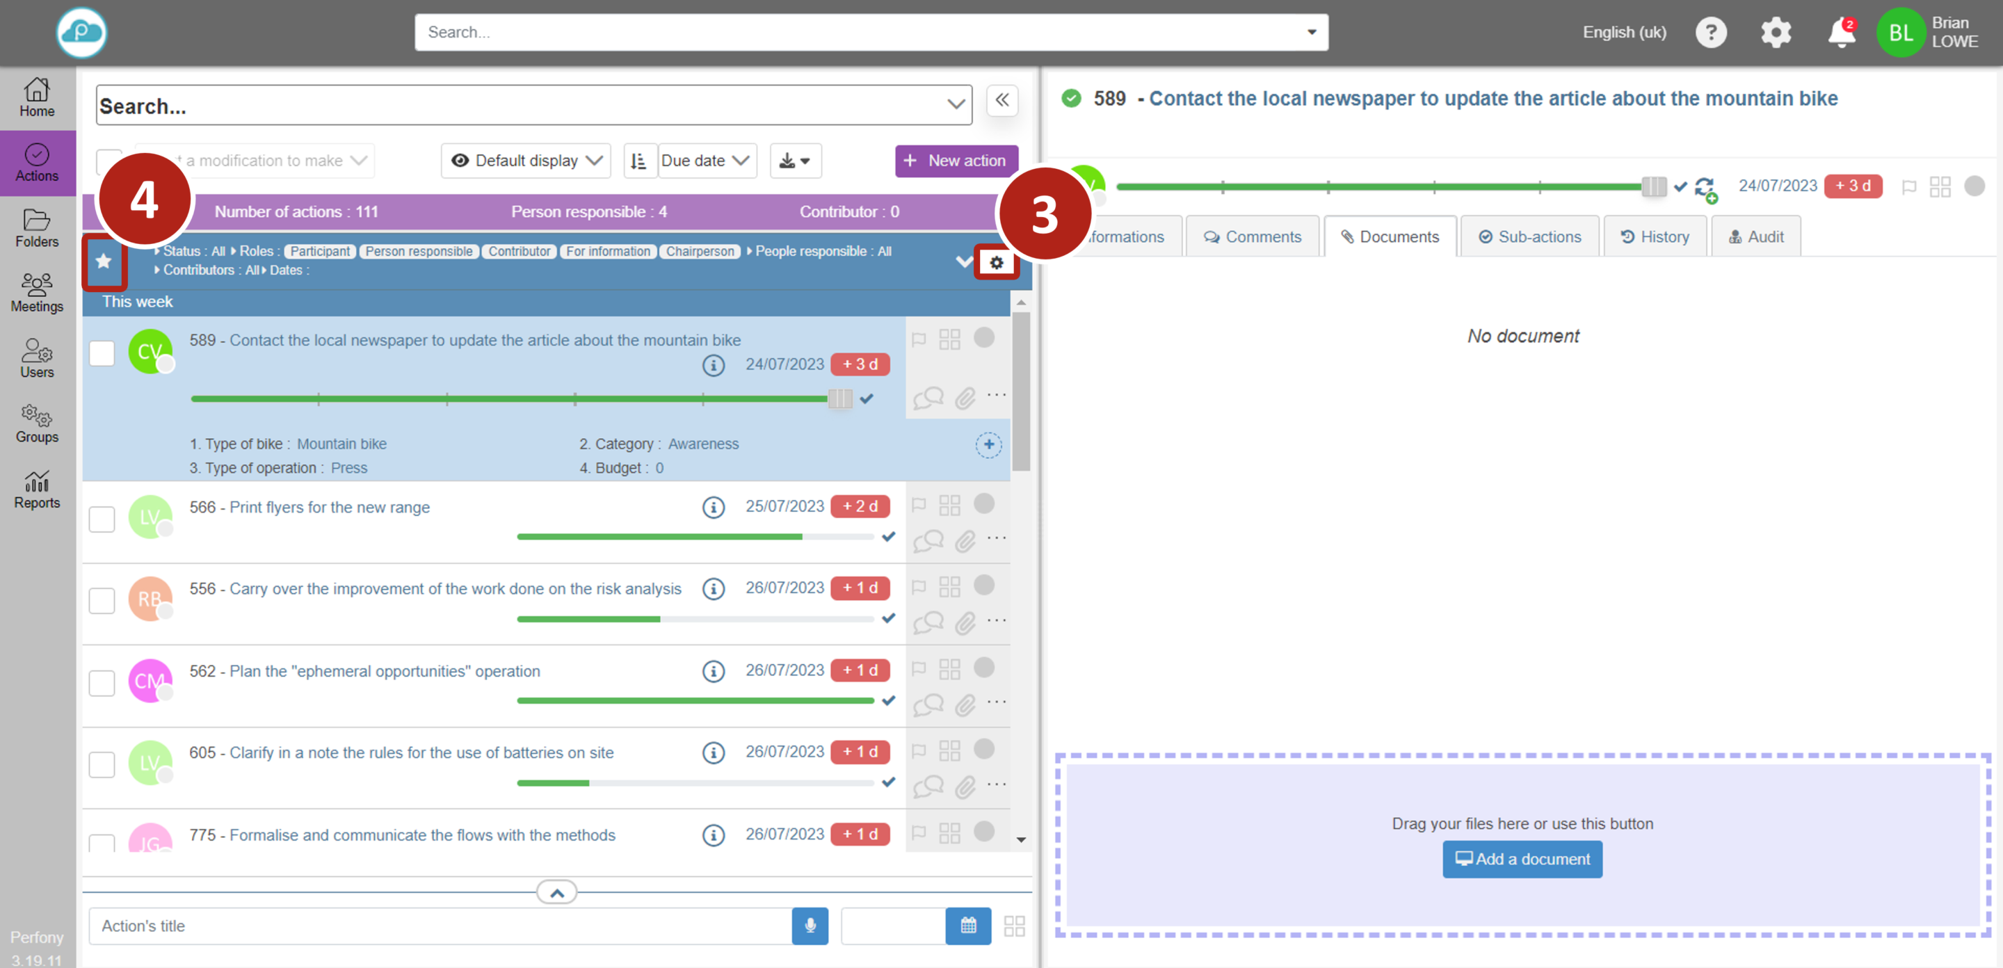Collapse the action list panel chevrons
The image size is (2003, 968).
[x=1001, y=100]
